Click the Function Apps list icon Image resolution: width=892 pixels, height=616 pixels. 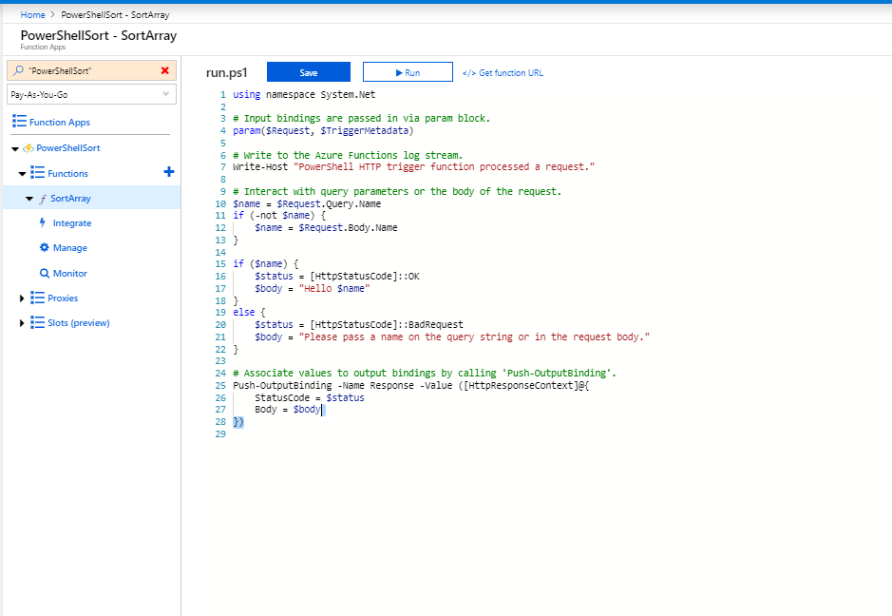[19, 122]
